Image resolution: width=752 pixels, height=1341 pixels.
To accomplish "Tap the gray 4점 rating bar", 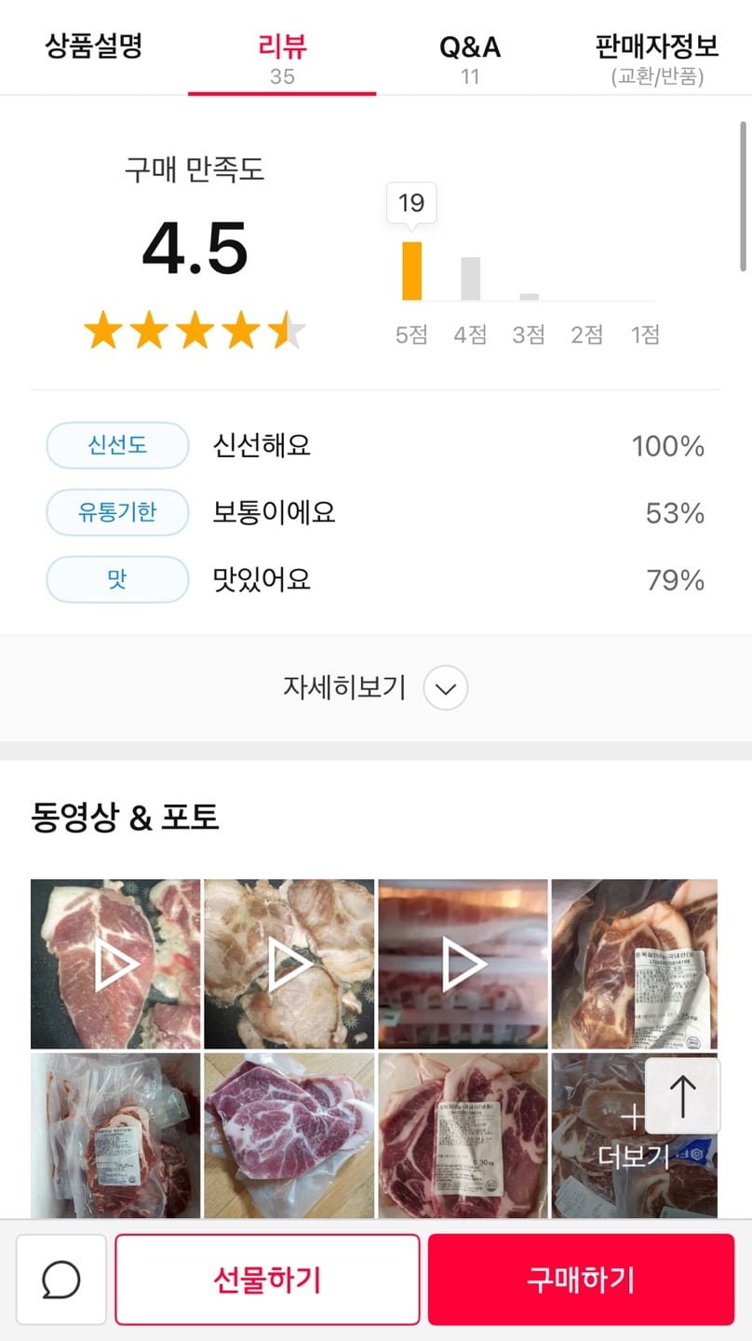I will point(470,278).
